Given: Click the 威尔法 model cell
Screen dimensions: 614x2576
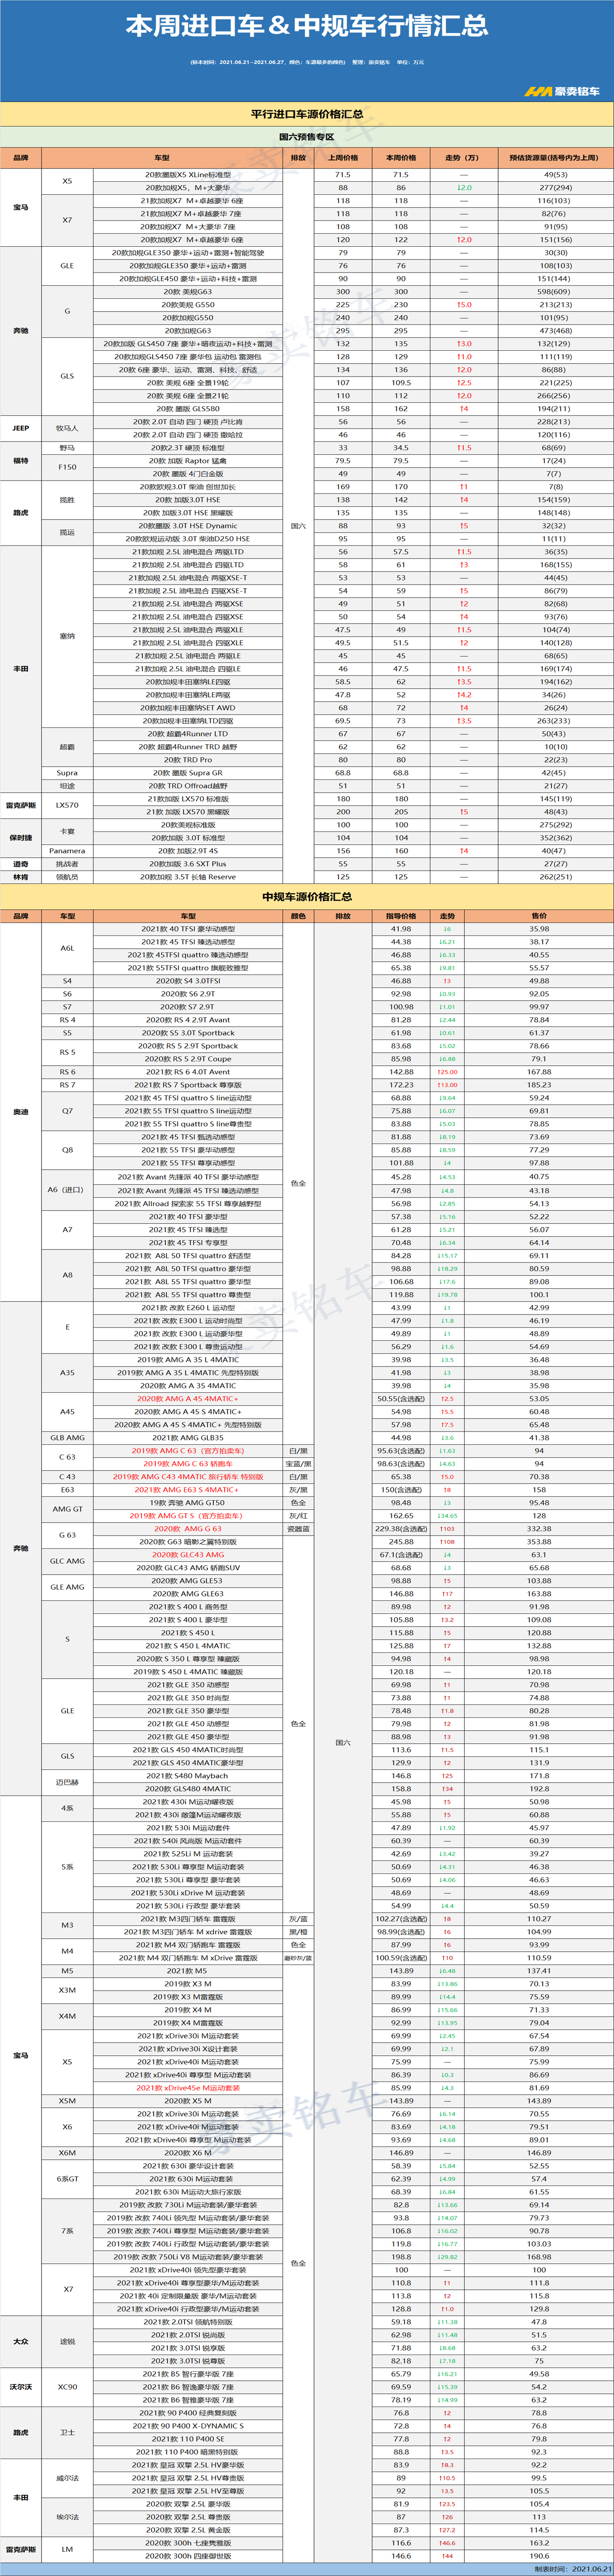Looking at the screenshot, I should click(x=67, y=2478).
